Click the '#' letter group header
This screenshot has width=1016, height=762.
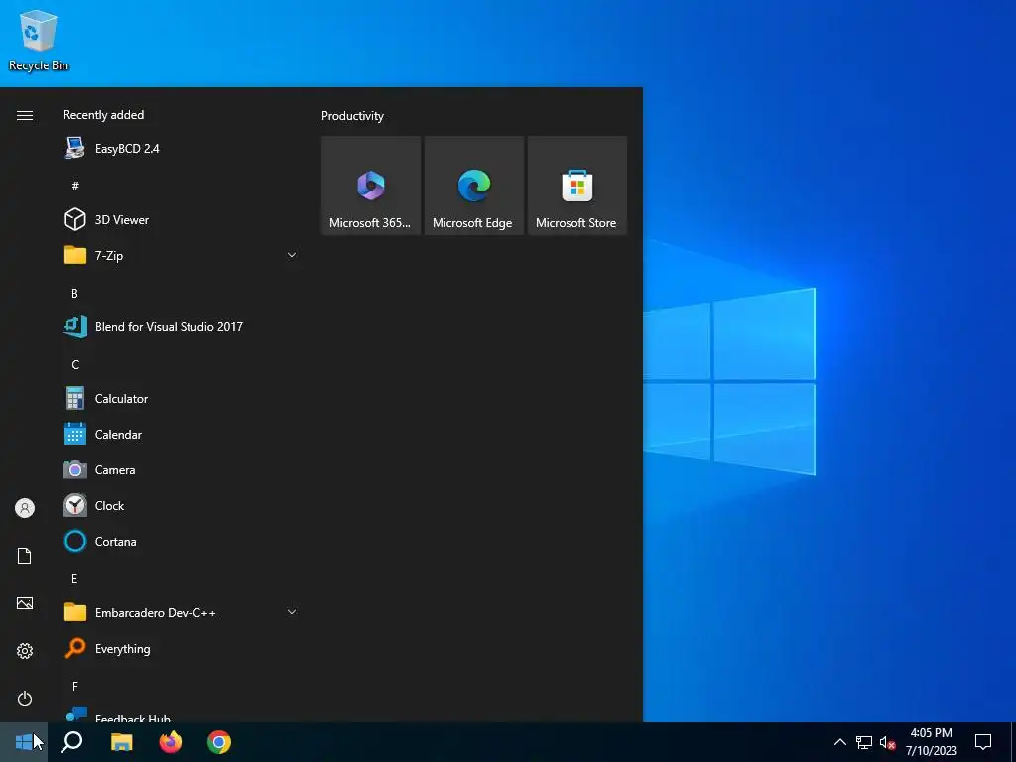[75, 186]
